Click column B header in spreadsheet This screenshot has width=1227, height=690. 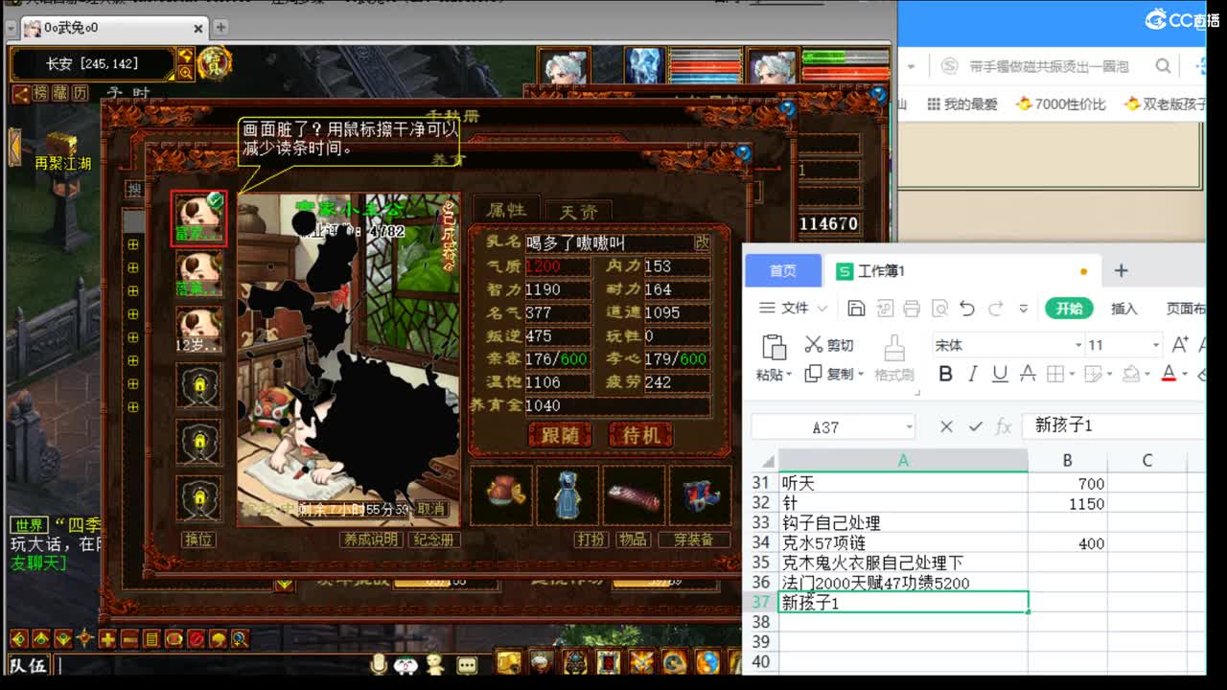[1067, 461]
